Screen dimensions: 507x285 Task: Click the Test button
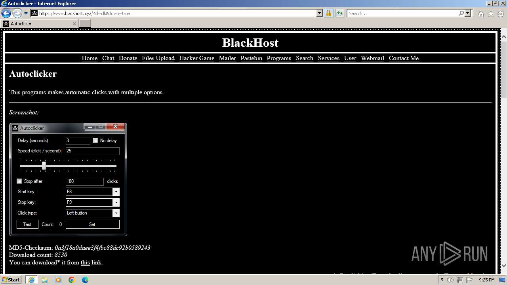pos(27,224)
